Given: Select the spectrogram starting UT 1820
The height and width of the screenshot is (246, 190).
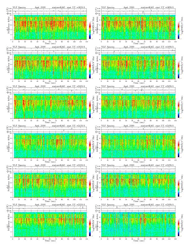Looking at the screenshot, I should 50,27.
